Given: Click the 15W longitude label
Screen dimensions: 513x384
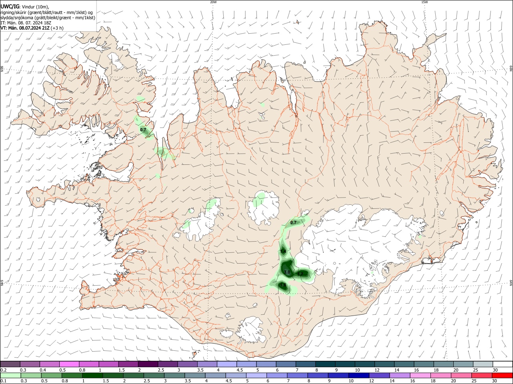Looking at the screenshot, I should (x=424, y=2).
